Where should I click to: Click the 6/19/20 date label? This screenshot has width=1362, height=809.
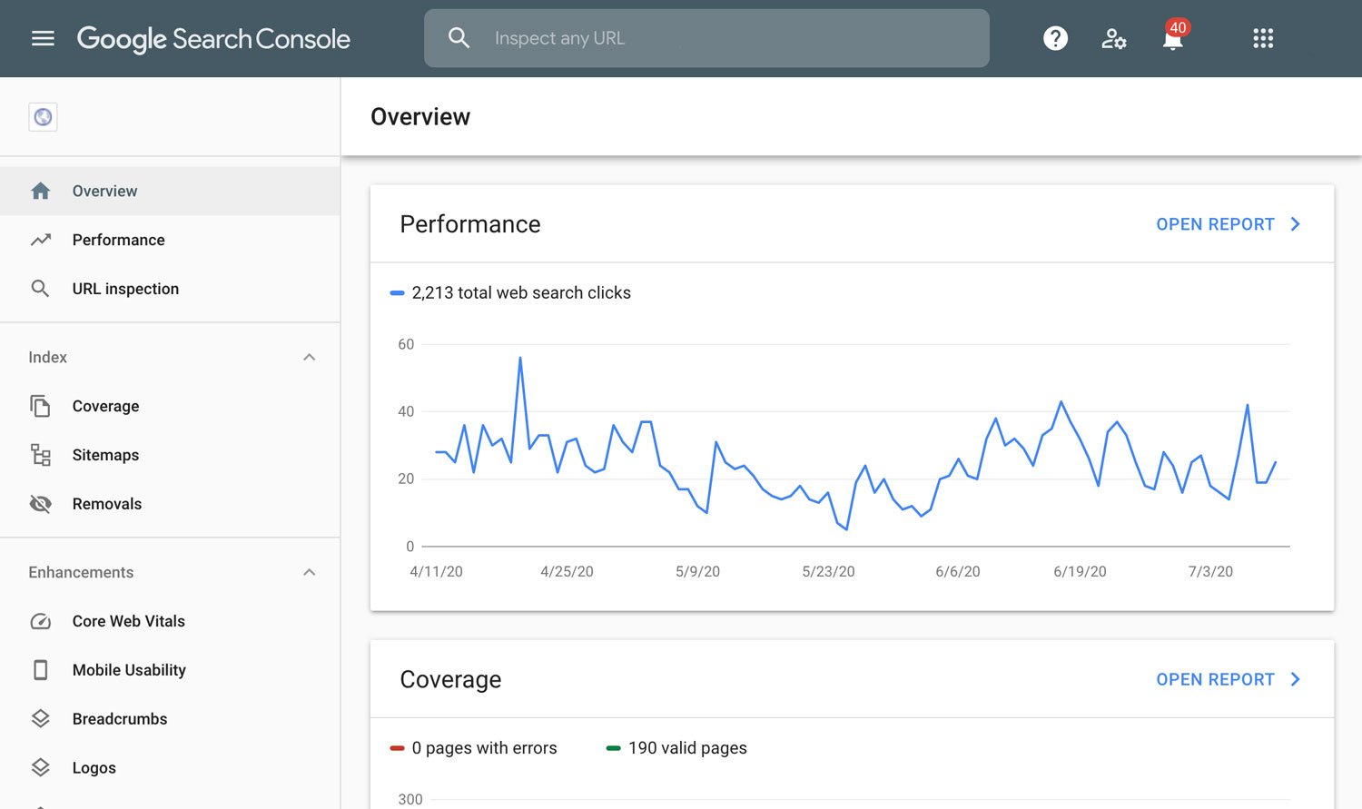1080,571
